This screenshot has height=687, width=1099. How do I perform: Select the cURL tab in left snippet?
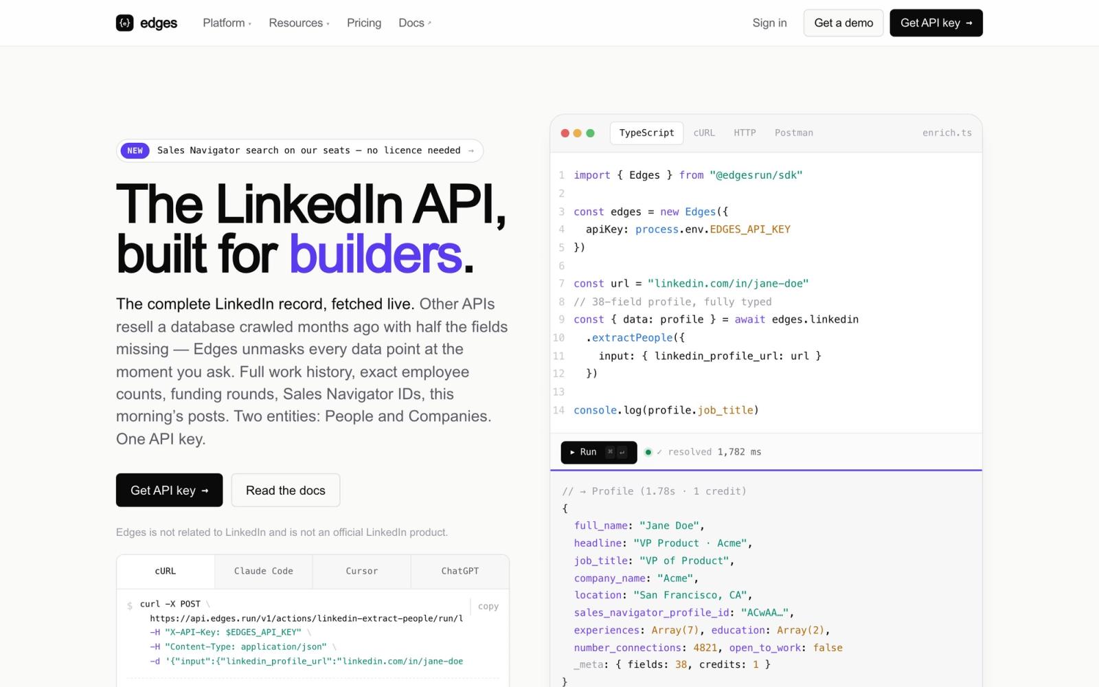click(x=166, y=571)
